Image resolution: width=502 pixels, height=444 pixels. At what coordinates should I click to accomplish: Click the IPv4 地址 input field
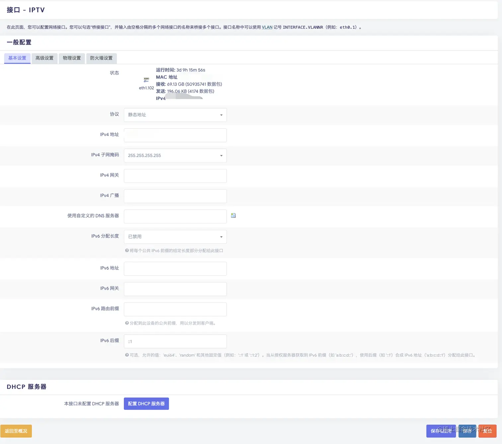point(175,135)
